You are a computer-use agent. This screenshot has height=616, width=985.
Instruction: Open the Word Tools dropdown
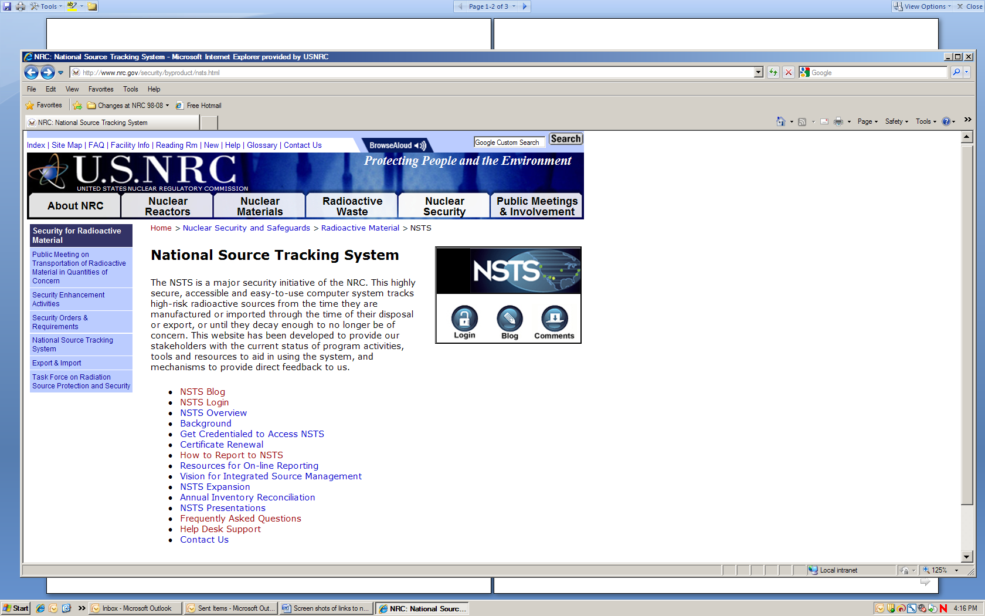[x=46, y=6]
